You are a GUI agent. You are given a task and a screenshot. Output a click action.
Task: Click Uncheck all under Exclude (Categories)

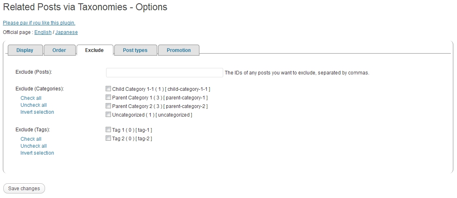(x=34, y=105)
